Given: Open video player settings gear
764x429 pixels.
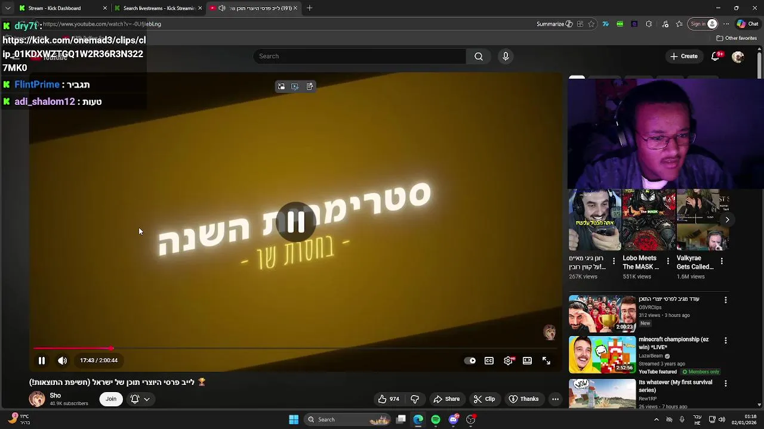Looking at the screenshot, I should coord(508,360).
